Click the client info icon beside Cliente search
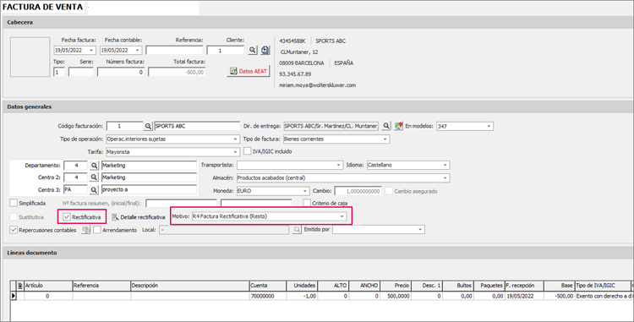Screen dimensions: 634x322 (265, 50)
